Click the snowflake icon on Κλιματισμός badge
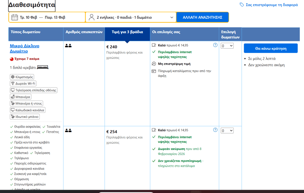The width and height of the screenshot is (304, 193). [13, 77]
